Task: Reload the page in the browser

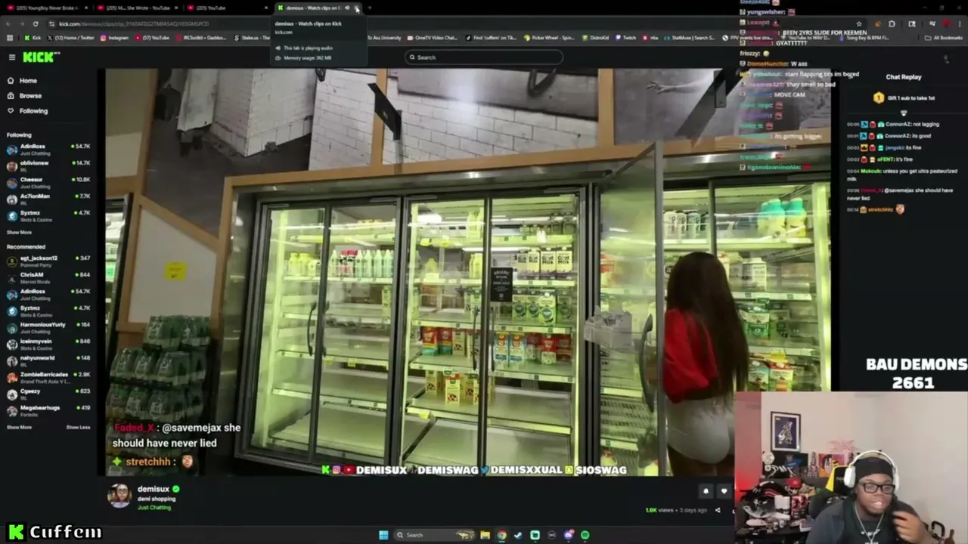Action: [35, 24]
